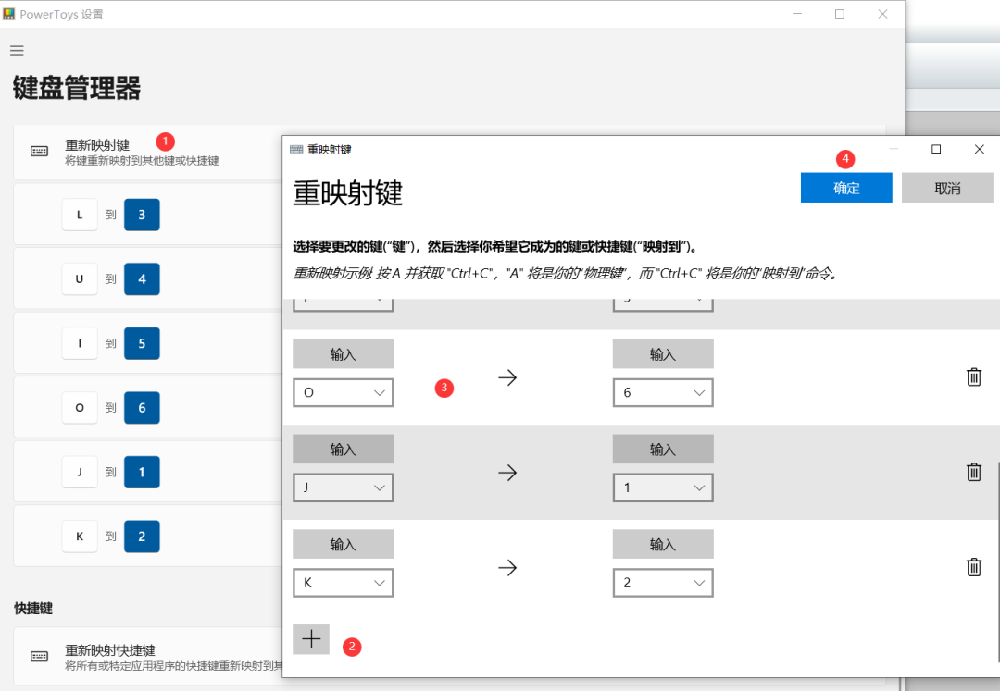Delete the O to 6 key mapping

pos(973,376)
